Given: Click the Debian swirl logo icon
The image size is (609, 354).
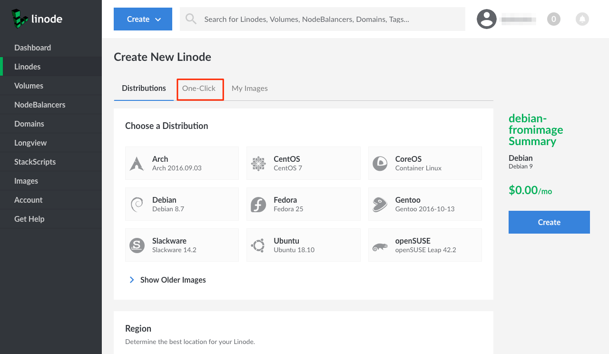Looking at the screenshot, I should coord(137,205).
